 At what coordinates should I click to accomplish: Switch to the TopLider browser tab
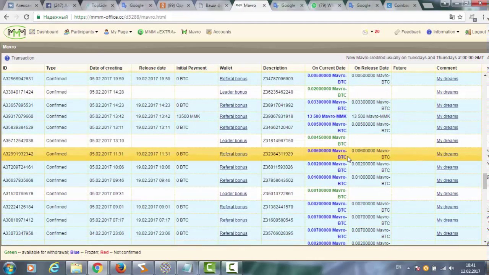[98, 5]
